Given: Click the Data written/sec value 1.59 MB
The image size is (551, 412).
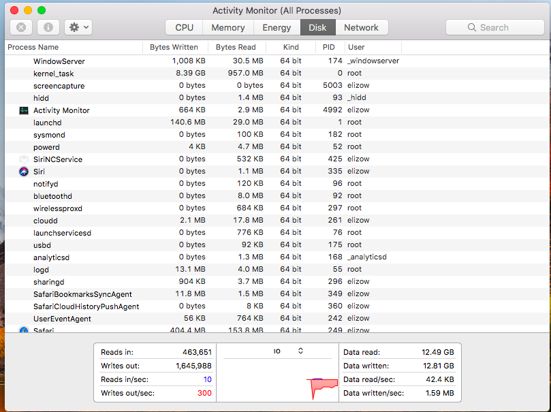Looking at the screenshot, I should coord(440,393).
